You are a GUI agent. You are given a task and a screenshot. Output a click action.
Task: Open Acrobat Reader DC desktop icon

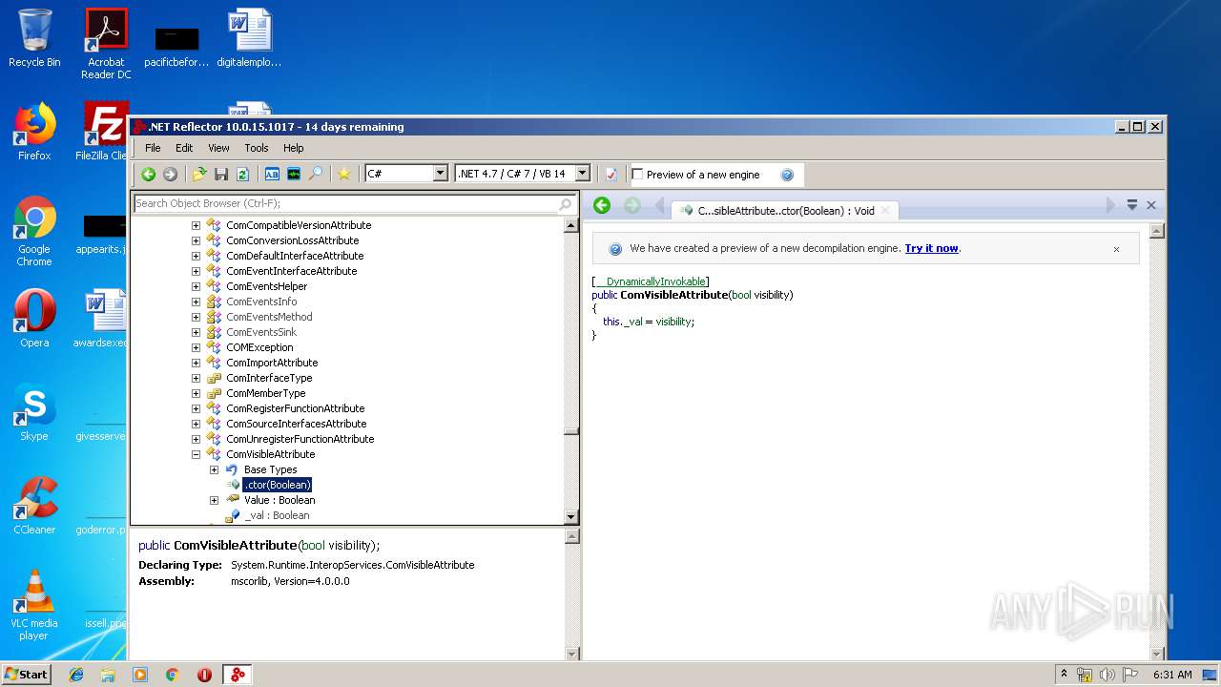pyautogui.click(x=106, y=44)
